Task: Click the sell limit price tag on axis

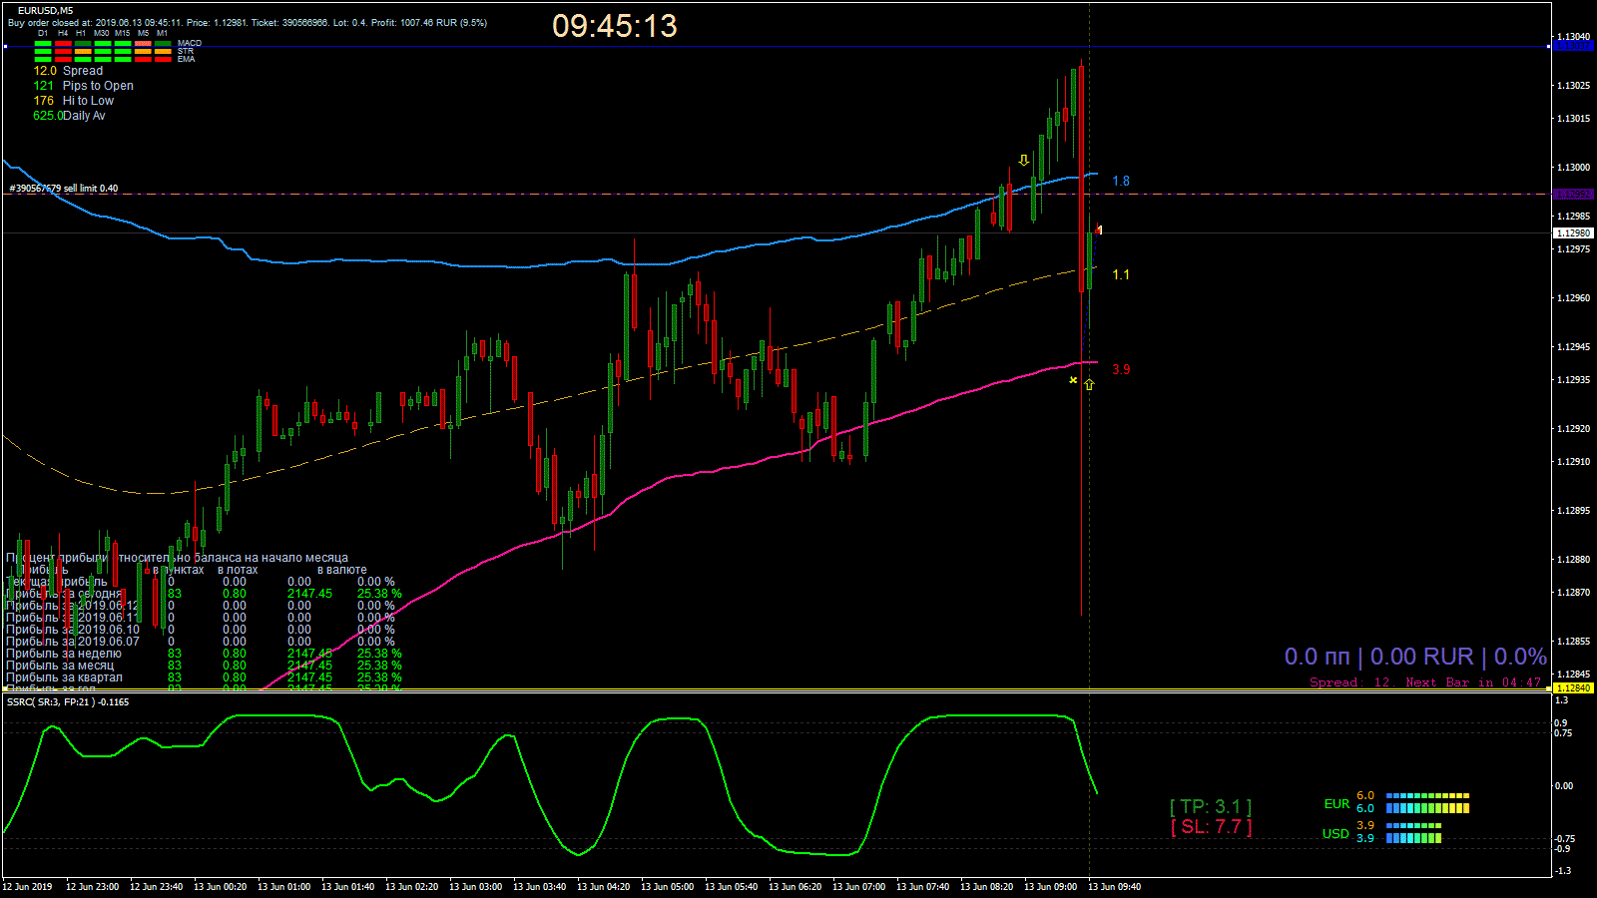Action: (x=1573, y=195)
